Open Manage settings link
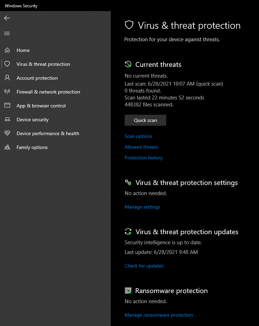Viewport: 259px width, 326px height. click(142, 207)
